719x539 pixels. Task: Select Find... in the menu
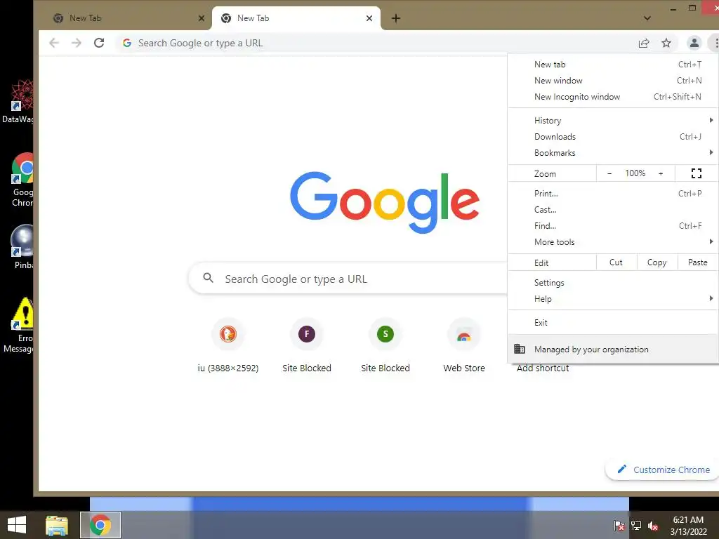613,225
